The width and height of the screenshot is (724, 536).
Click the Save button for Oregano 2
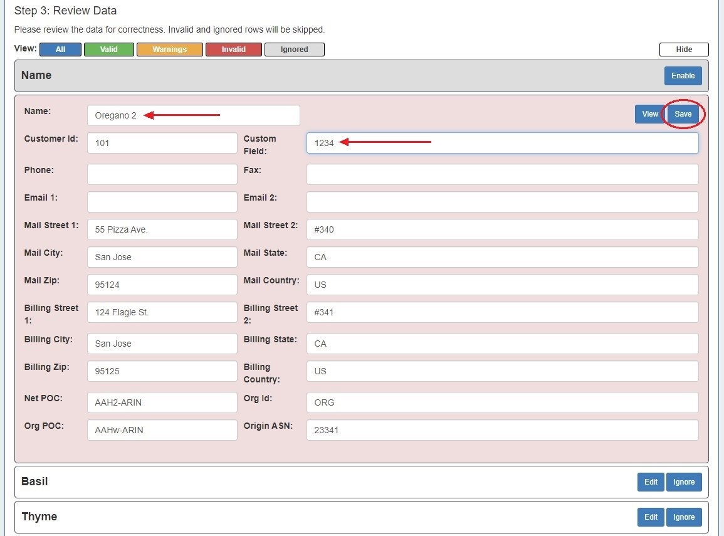683,114
